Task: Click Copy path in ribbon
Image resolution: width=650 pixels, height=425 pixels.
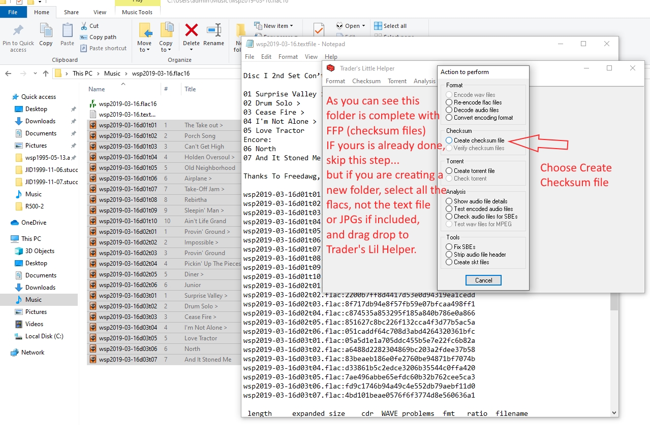Action: pyautogui.click(x=99, y=37)
